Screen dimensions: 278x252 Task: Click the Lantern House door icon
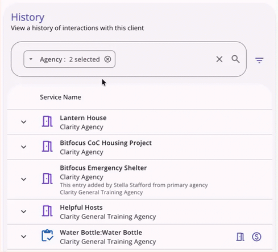[x=47, y=121]
